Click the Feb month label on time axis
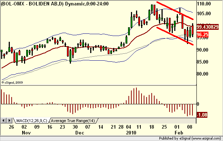This screenshot has width=223, height=141. [x=179, y=133]
